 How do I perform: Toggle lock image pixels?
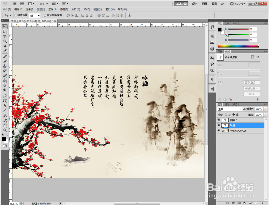pyautogui.click(x=230, y=115)
